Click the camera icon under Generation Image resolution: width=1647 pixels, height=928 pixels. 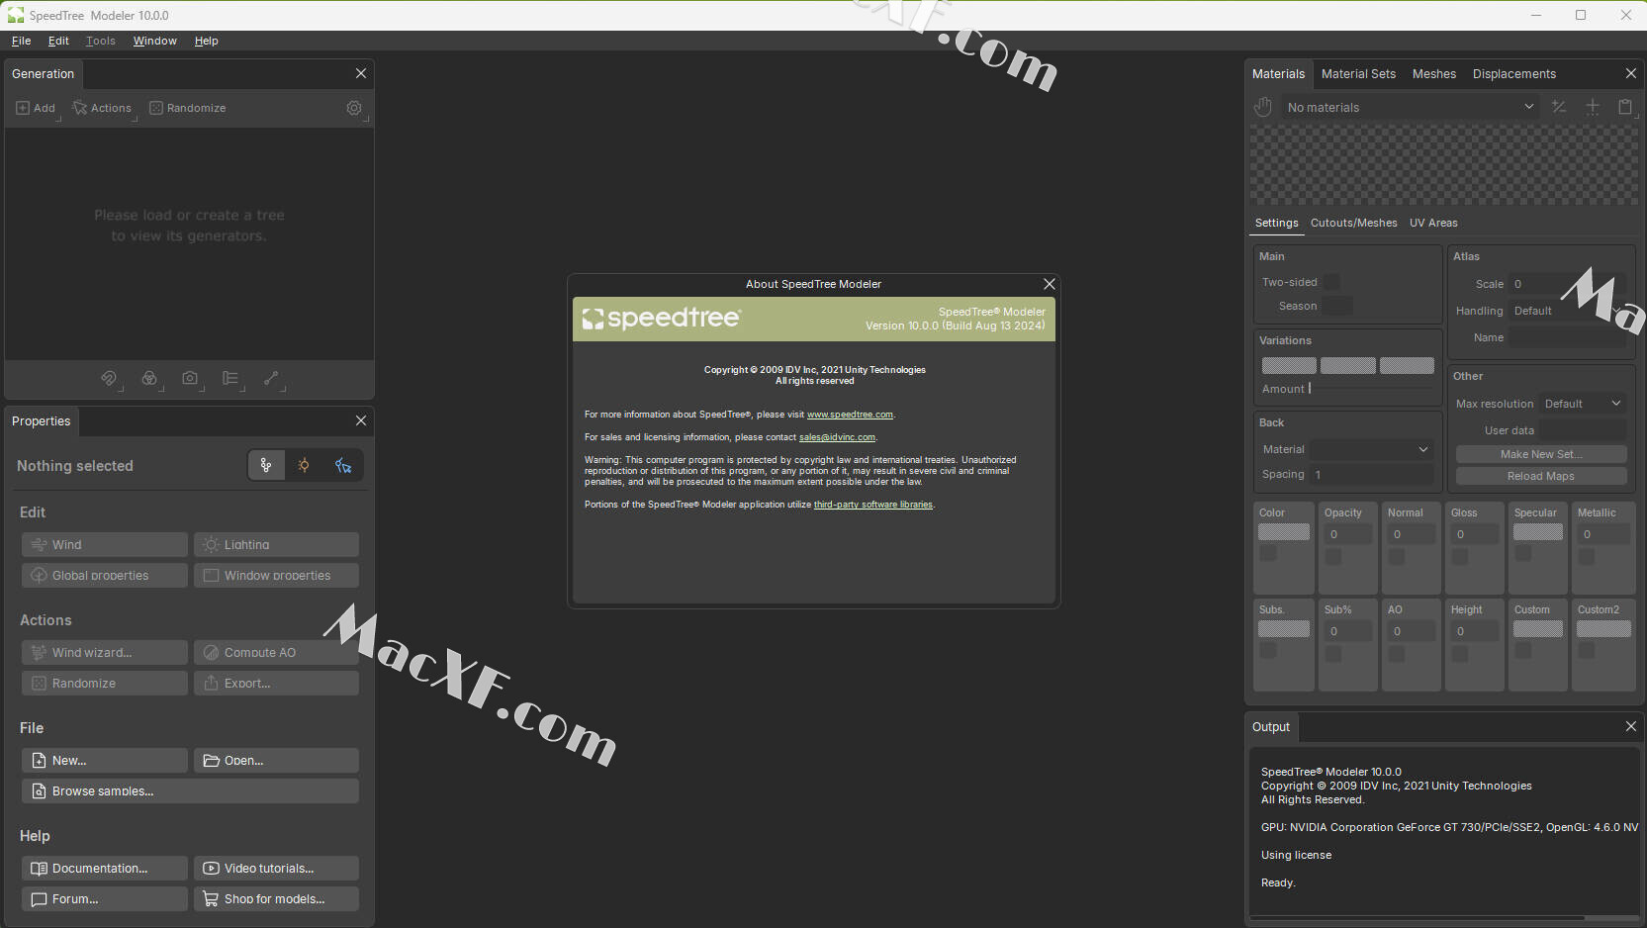pyautogui.click(x=190, y=378)
